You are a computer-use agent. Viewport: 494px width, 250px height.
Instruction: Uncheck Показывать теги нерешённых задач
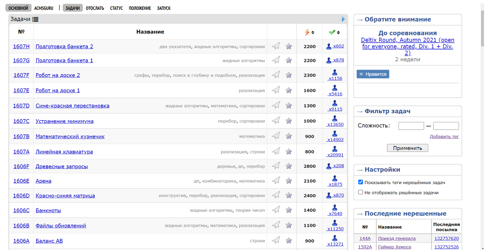pyautogui.click(x=361, y=182)
